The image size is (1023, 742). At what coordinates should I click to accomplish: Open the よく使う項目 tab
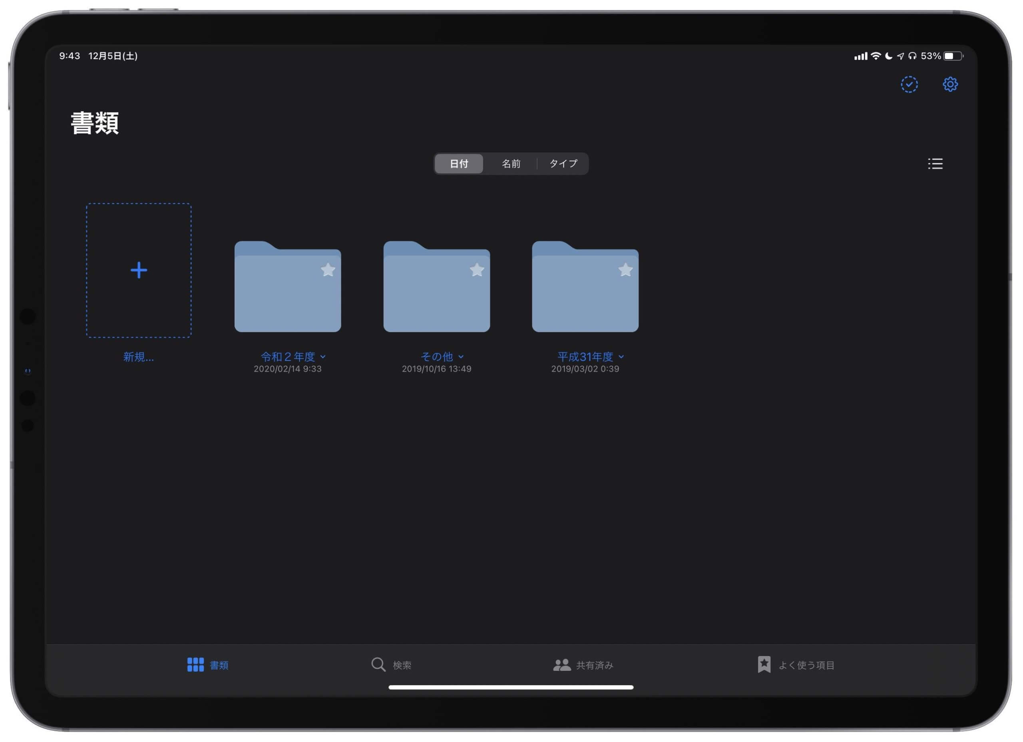[796, 665]
